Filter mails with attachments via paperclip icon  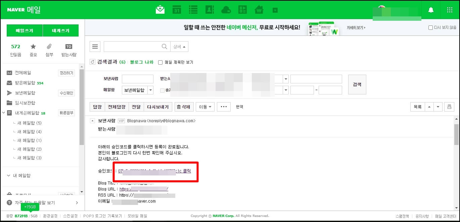click(49, 50)
